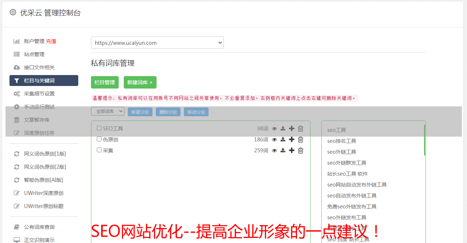Open 同义词伪原创[1版] in the sidebar
467x243 pixels.
pos(45,154)
